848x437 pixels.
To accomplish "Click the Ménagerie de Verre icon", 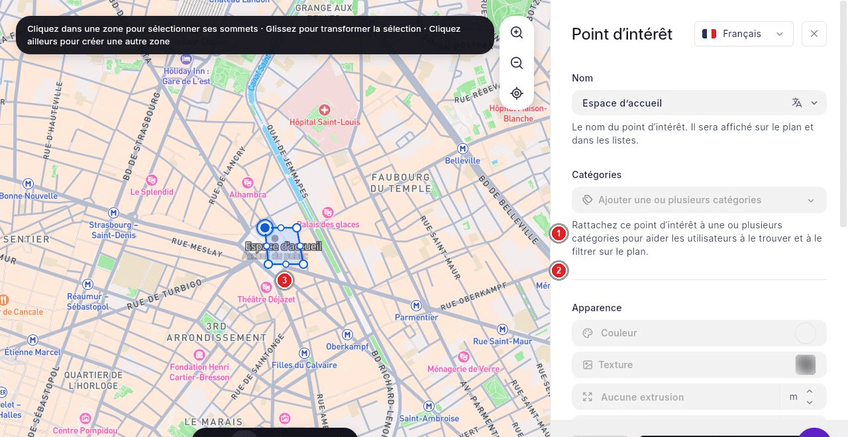I will pos(464,357).
